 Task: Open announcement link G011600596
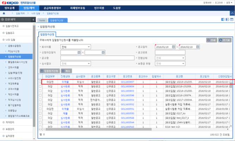click(128, 95)
